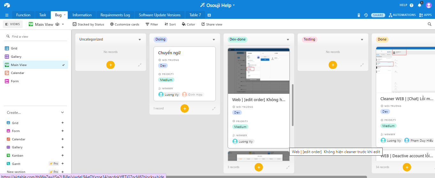The width and height of the screenshot is (435, 178).
Task: Add a new table with plus icon
Action: pos(209,15)
